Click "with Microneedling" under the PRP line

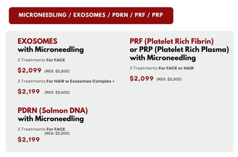[163, 58]
